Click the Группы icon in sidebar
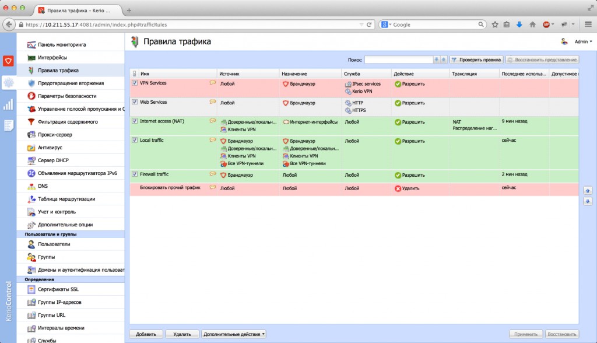 (x=31, y=257)
